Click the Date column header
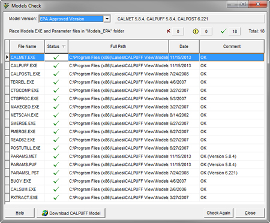The height and width of the screenshot is (223, 270). coord(184,46)
